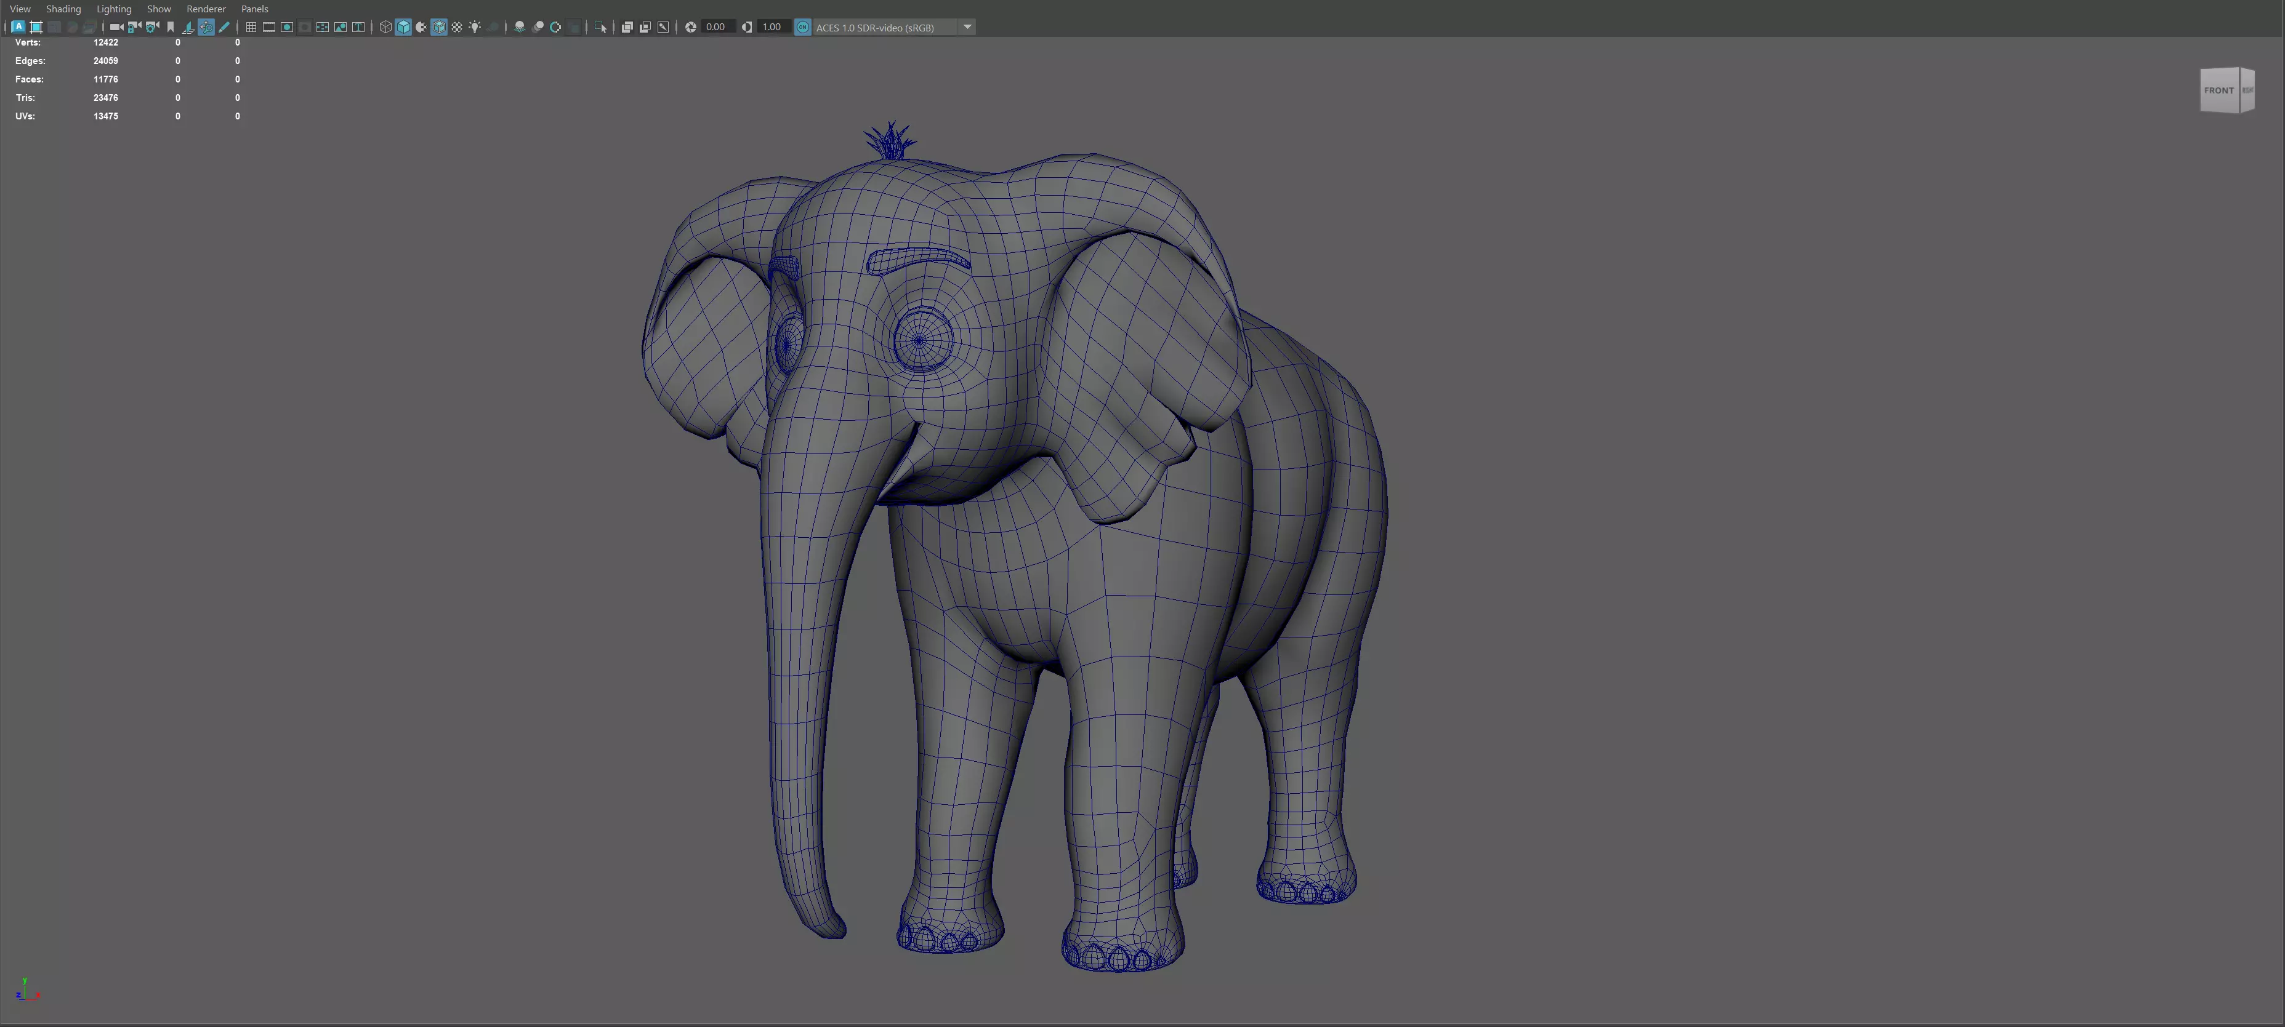Open the Lighting menu
The image size is (2285, 1027).
pyautogui.click(x=113, y=9)
